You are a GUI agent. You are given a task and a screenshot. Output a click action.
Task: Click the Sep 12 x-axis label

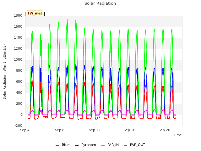95,130
